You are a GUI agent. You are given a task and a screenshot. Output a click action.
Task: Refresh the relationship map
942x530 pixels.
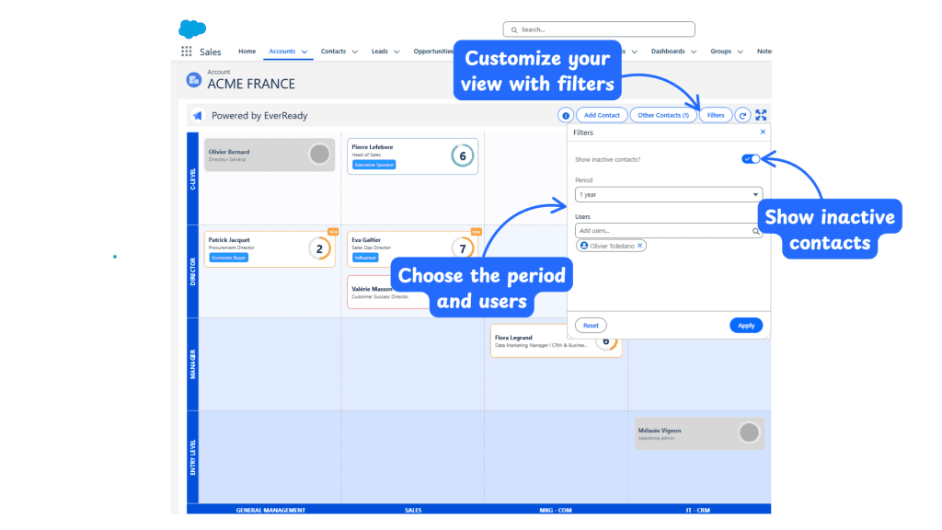coord(742,115)
